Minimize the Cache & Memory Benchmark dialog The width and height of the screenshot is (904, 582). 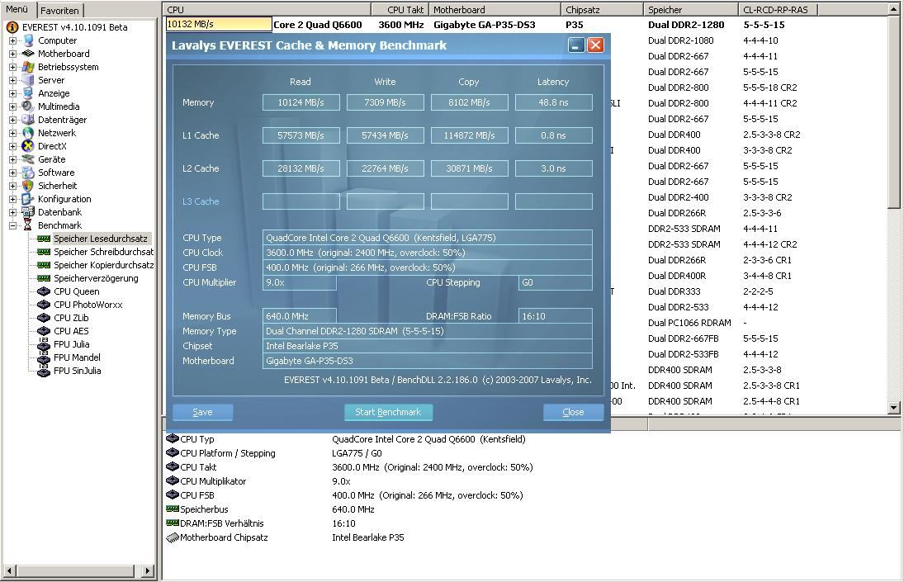pos(576,45)
